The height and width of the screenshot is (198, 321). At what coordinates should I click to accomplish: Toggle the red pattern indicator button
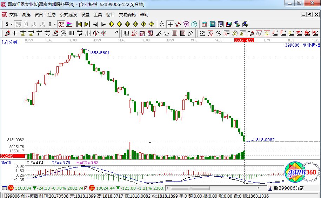[x=61, y=24]
